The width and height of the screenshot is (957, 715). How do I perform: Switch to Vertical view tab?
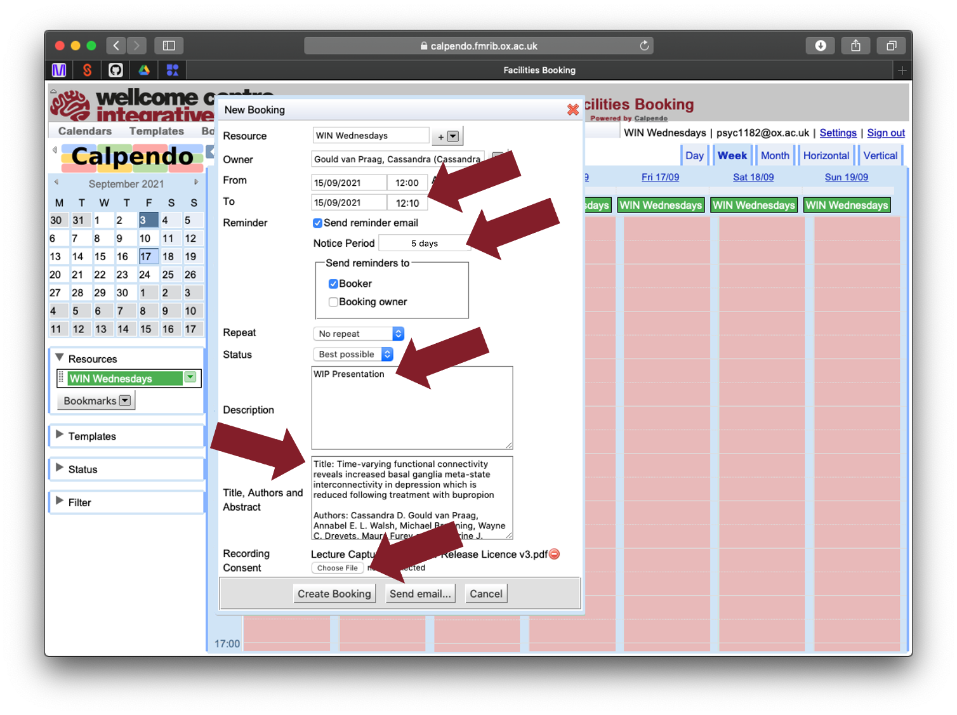tap(880, 155)
